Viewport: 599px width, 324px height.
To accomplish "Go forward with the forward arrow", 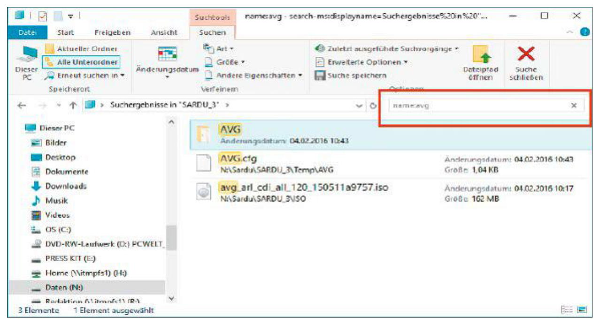I will coord(43,105).
